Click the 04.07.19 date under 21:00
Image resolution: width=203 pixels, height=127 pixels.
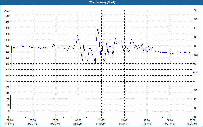[169, 124]
